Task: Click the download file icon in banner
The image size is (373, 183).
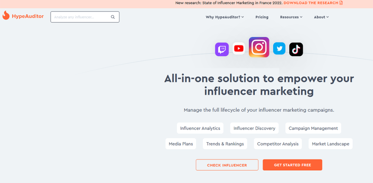Action: point(341,3)
